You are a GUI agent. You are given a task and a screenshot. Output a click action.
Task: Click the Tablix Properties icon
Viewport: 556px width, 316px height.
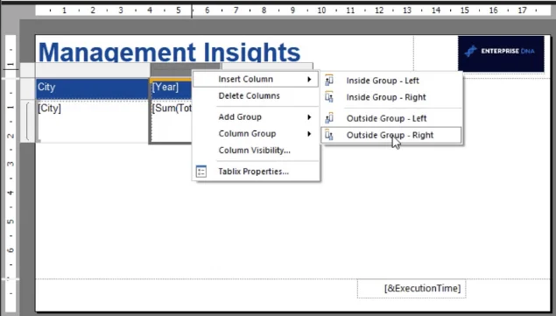pyautogui.click(x=201, y=172)
